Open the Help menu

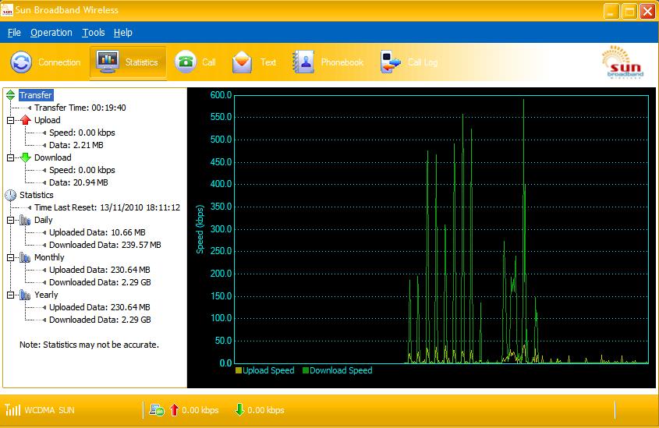[123, 32]
